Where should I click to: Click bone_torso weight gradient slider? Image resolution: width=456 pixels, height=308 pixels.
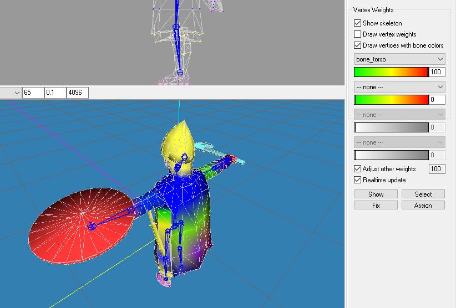click(x=391, y=72)
